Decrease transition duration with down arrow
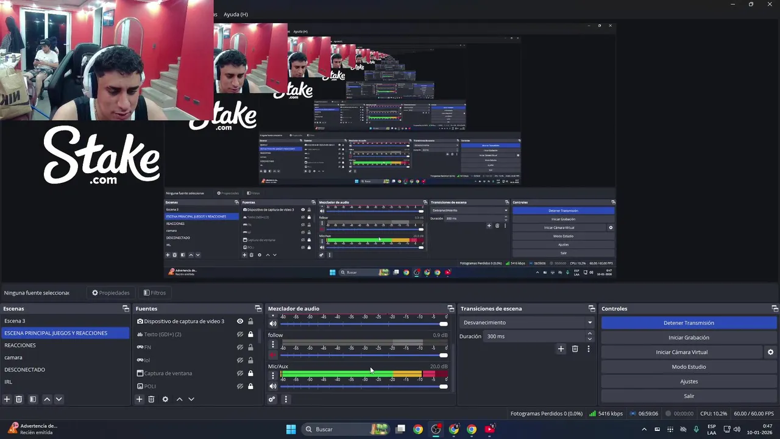Screen dimensions: 780x439 (x=589, y=339)
